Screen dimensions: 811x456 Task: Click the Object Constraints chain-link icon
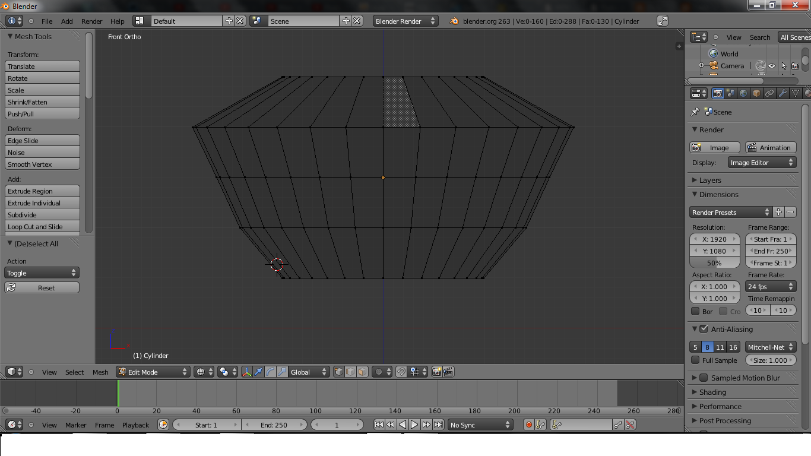tap(769, 93)
